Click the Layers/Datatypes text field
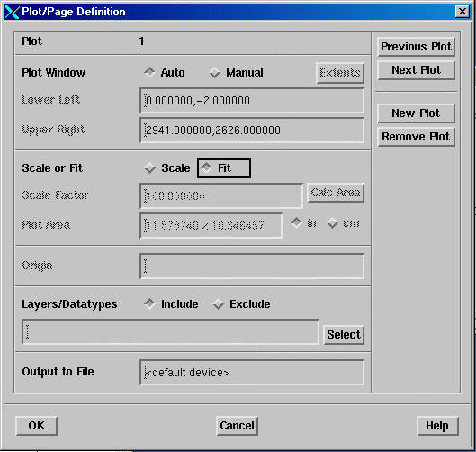This screenshot has width=476, height=452. [171, 331]
